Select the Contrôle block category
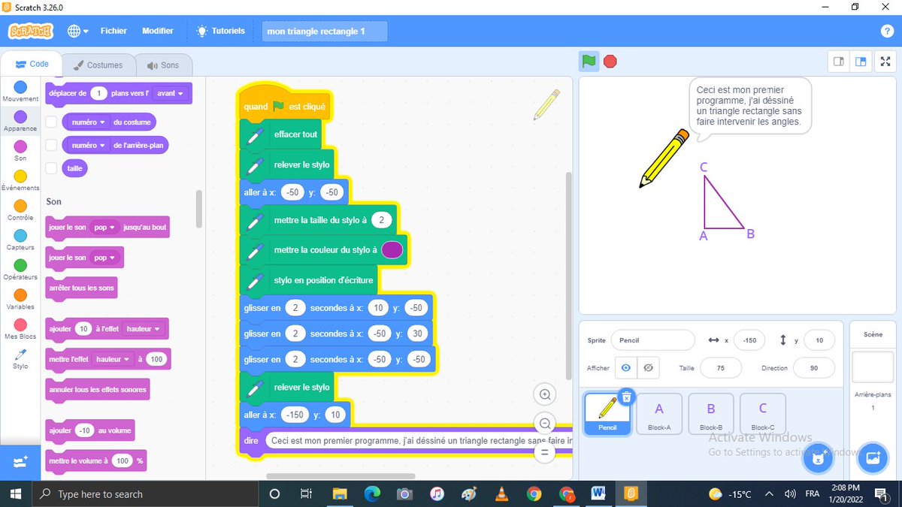This screenshot has width=902, height=507. (20, 210)
